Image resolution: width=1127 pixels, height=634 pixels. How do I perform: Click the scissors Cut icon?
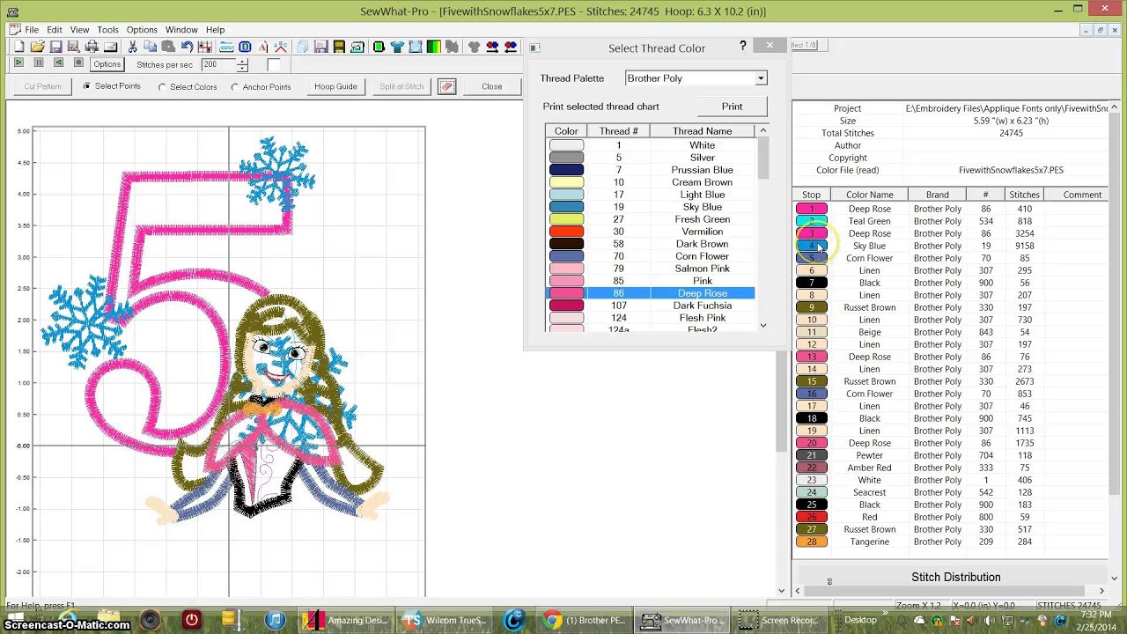coord(132,47)
